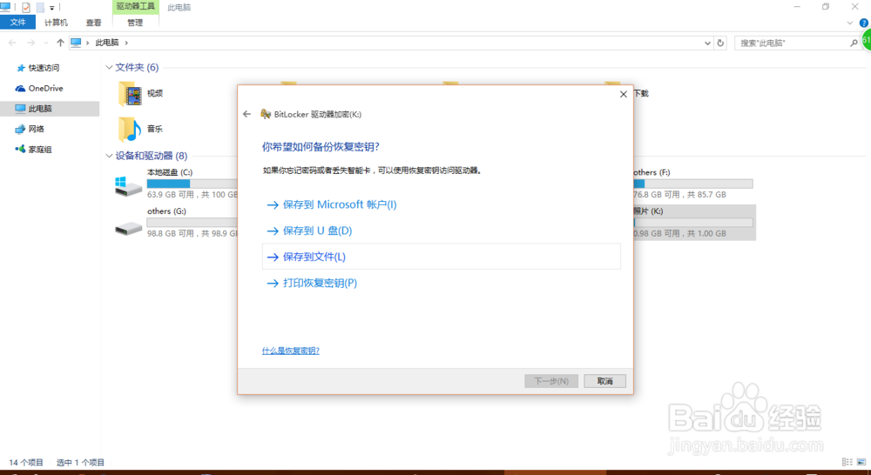Click the Downloads folder label
This screenshot has width=871, height=475.
(x=641, y=93)
